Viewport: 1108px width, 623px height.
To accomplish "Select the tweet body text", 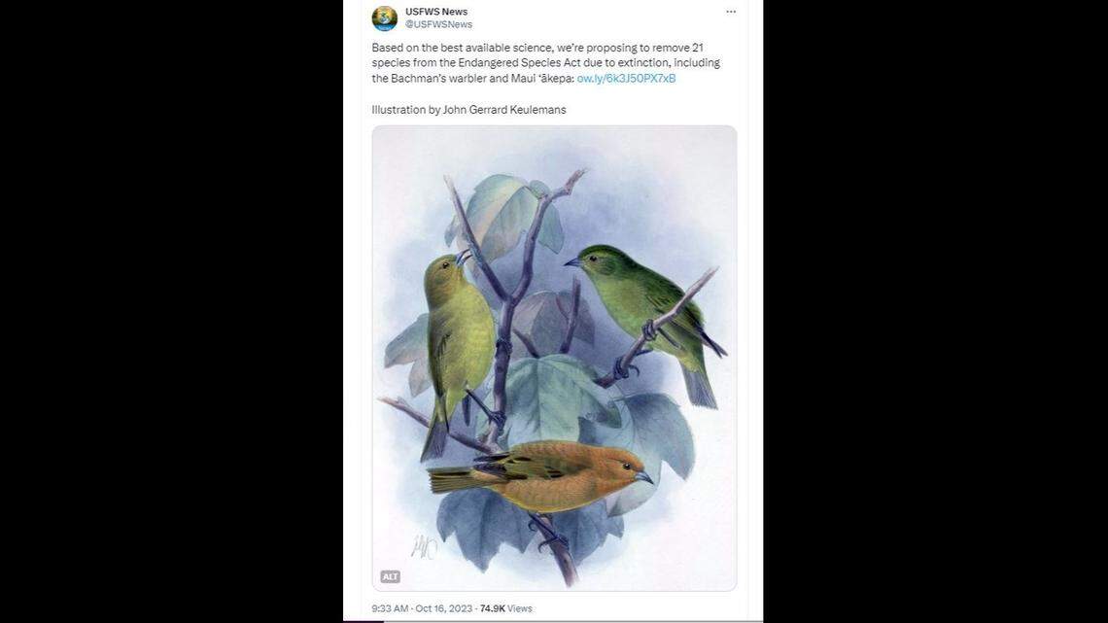I will (544, 62).
